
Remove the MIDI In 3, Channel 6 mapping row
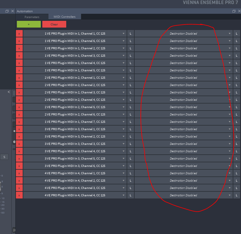pos(19,166)
